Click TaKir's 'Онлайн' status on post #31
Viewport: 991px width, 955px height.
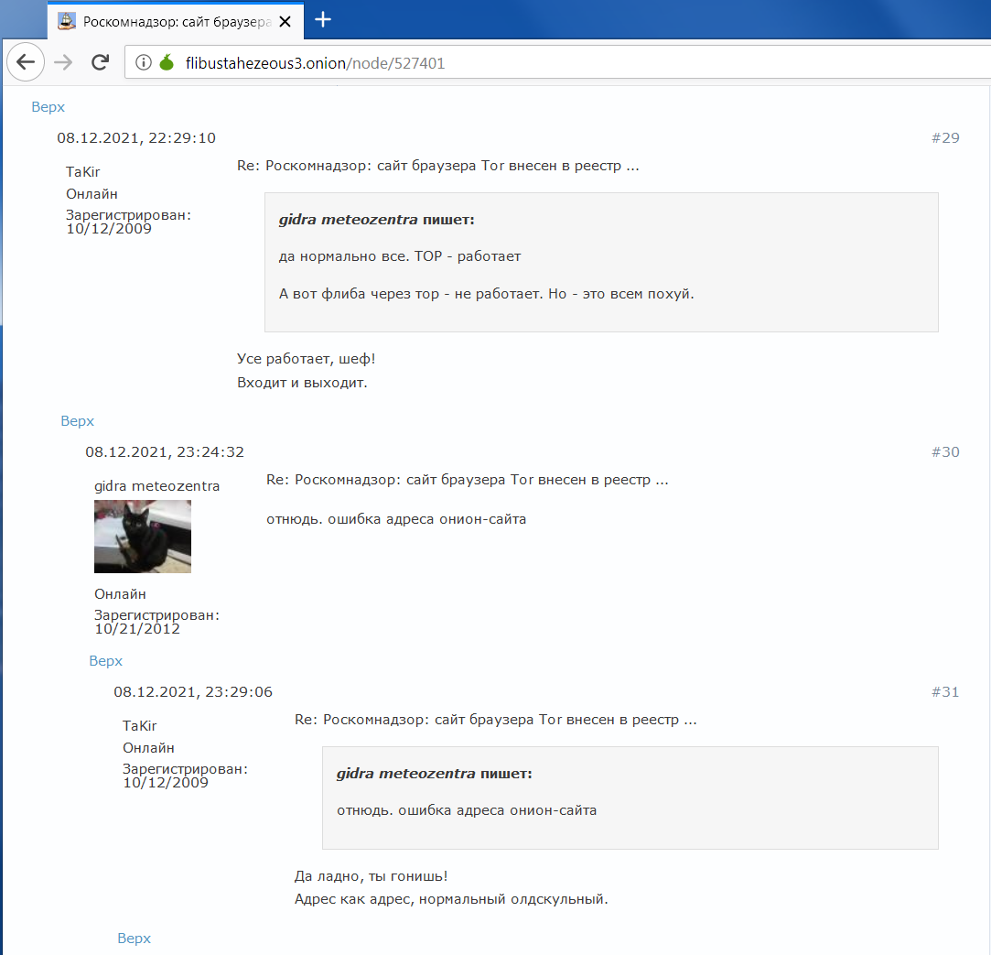[x=148, y=748]
